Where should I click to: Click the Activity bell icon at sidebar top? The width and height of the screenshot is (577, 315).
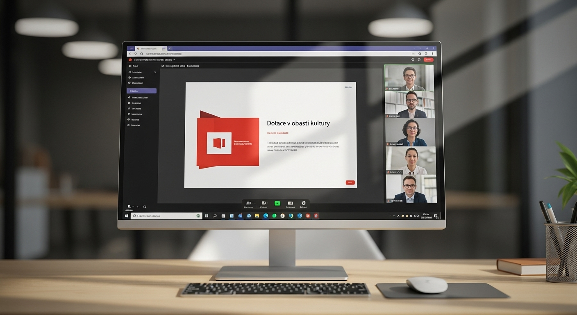pos(129,66)
